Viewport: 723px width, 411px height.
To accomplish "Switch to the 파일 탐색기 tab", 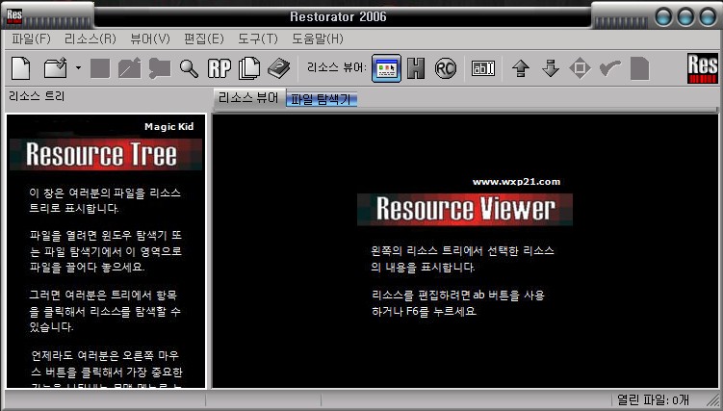I will point(322,99).
